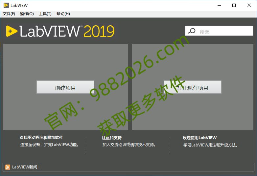The height and width of the screenshot is (176, 257).
Task: Click the RSS feed icon beside LabVIEW新闻
Action: coord(8,167)
